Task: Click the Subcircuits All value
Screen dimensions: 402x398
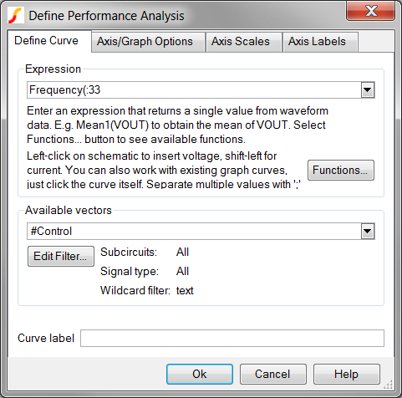Action: (x=182, y=252)
